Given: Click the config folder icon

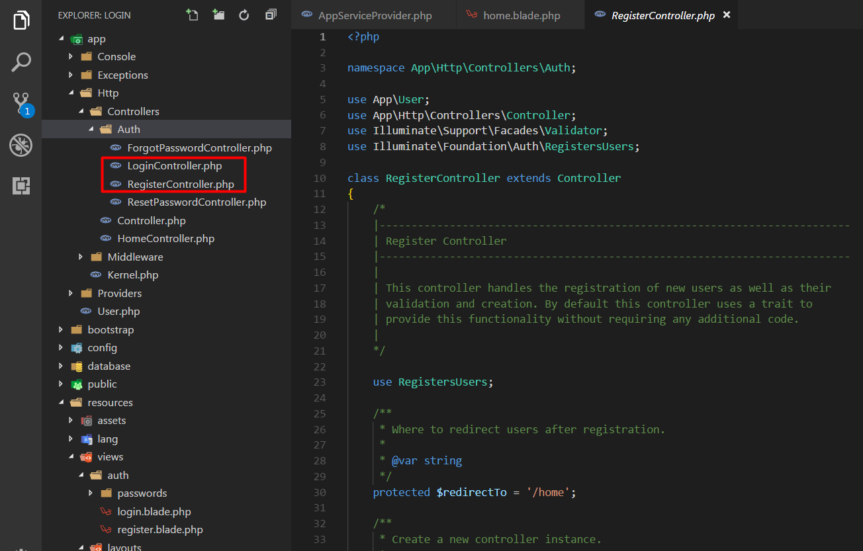Looking at the screenshot, I should (x=77, y=348).
